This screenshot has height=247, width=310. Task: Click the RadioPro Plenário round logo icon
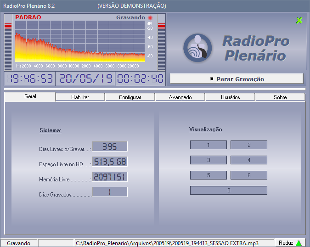tap(197, 48)
